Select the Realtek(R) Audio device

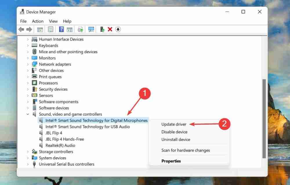pos(60,145)
